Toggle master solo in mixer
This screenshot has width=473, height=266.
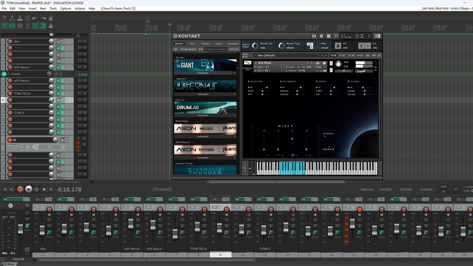pos(27,219)
